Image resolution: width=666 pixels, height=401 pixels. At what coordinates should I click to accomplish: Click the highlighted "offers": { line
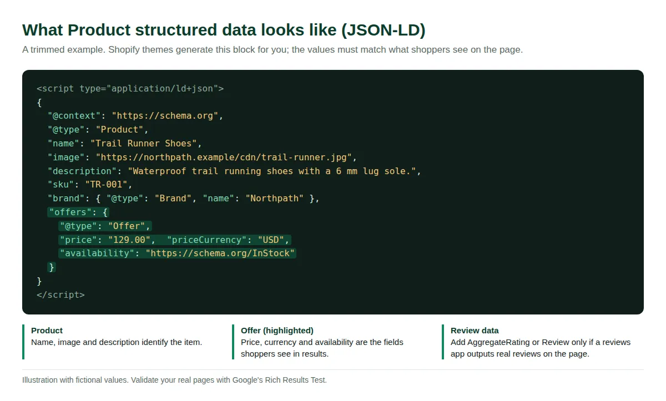click(x=78, y=212)
